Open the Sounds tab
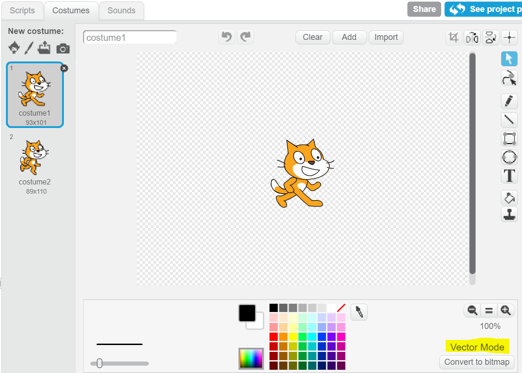Screen dimensions: 522x373 pyautogui.click(x=121, y=10)
